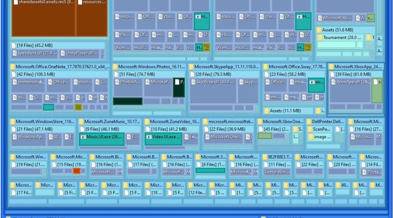Click the Tournament folder icon
393x218 pixels.
coord(320,37)
